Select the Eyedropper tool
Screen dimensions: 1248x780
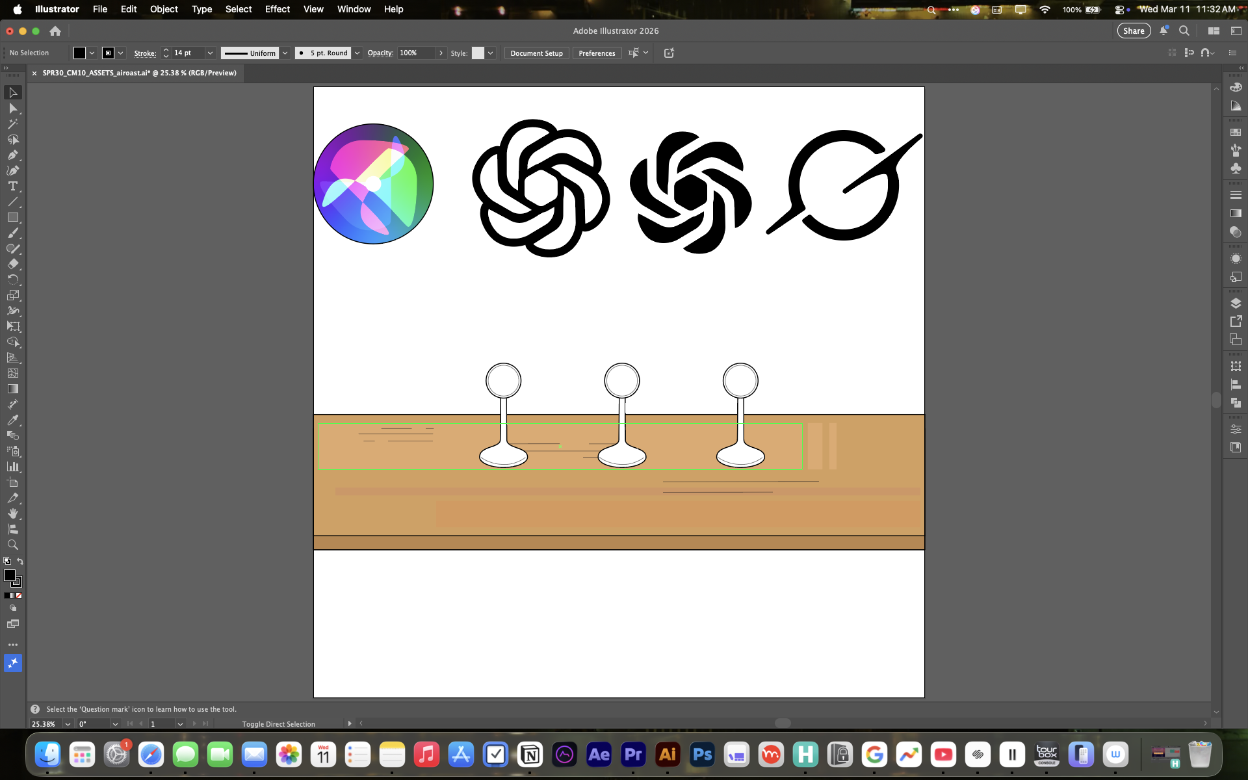(13, 420)
